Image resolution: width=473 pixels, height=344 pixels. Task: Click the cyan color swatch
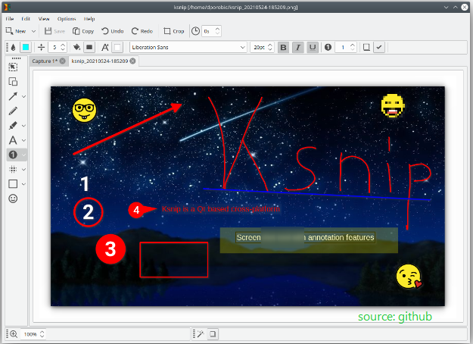pyautogui.click(x=26, y=47)
